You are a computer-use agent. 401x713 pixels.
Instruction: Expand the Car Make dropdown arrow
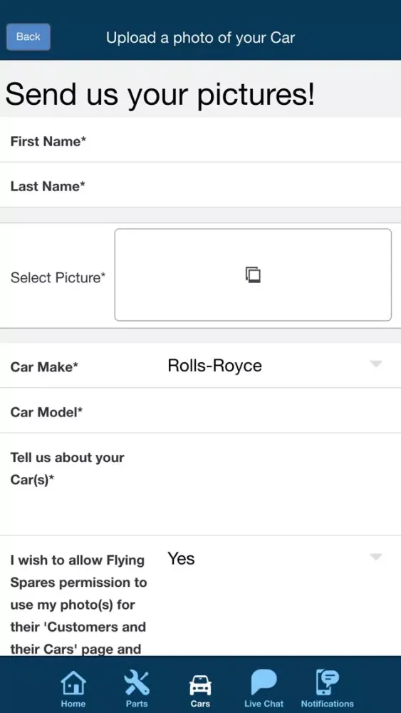(375, 364)
